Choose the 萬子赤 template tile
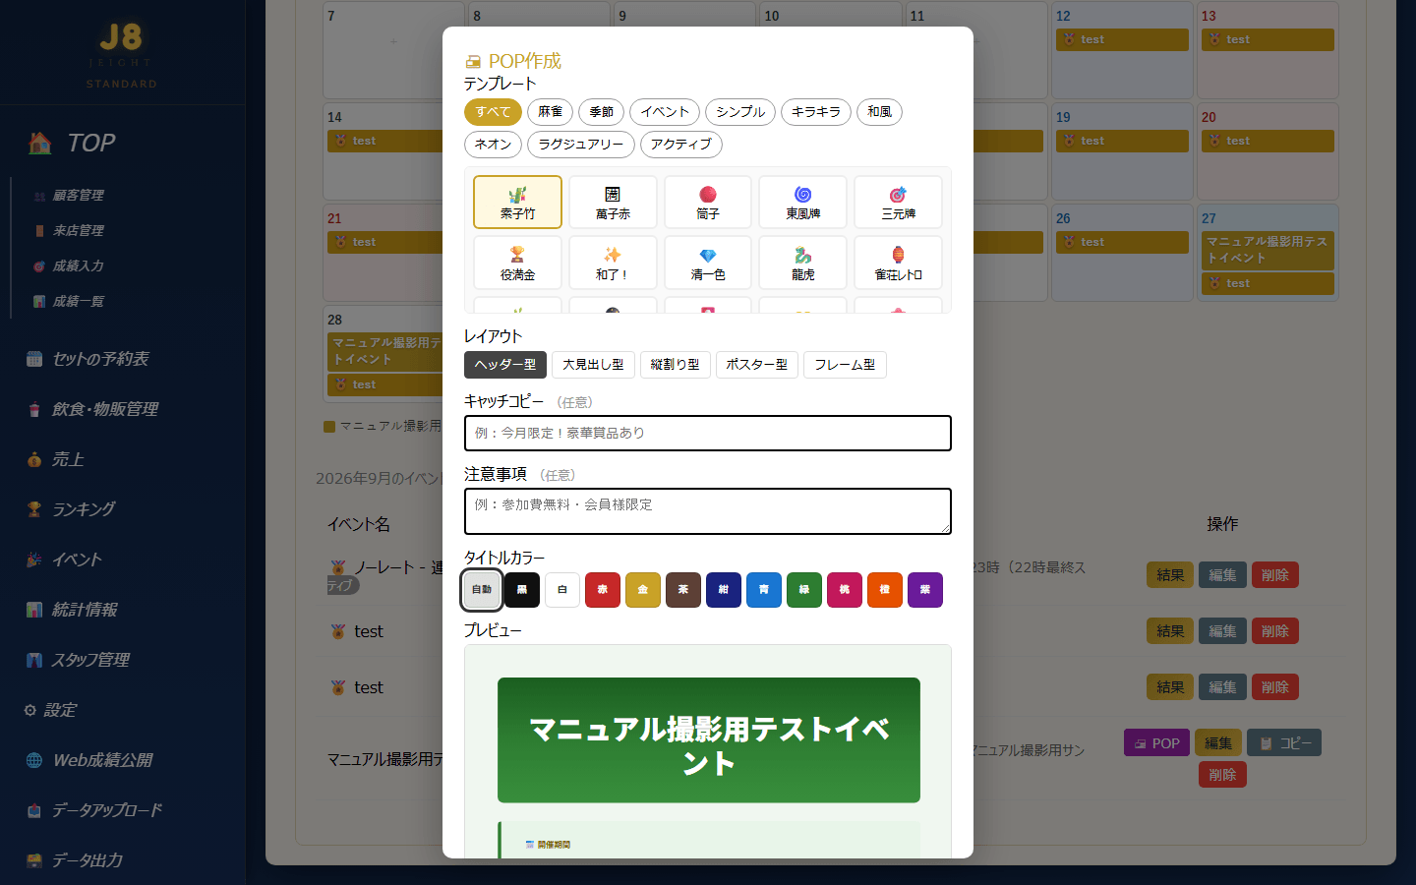Viewport: 1416px width, 885px height. click(613, 202)
